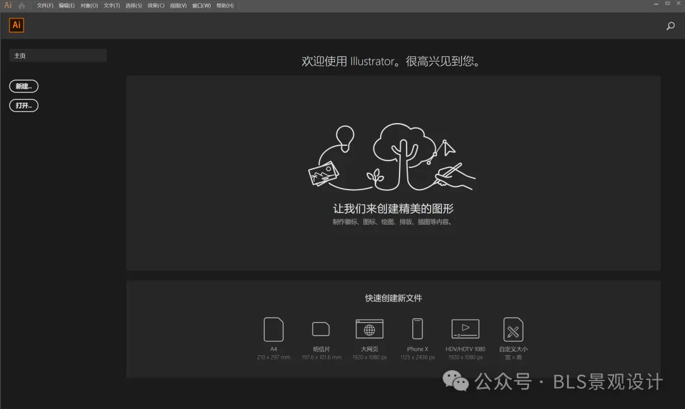Screen dimensions: 685x409
Task: Open the 视图(V) menu
Action: (178, 6)
